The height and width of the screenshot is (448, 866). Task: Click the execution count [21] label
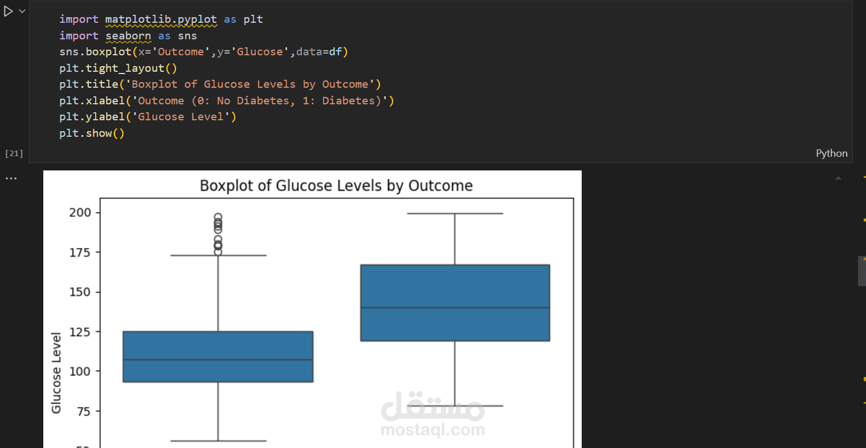point(14,153)
